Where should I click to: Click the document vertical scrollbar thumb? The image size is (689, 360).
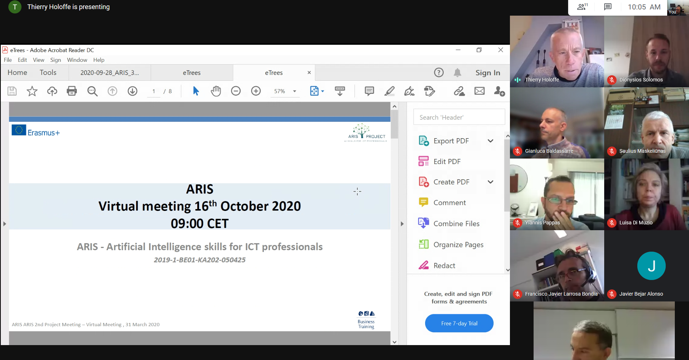(x=395, y=124)
